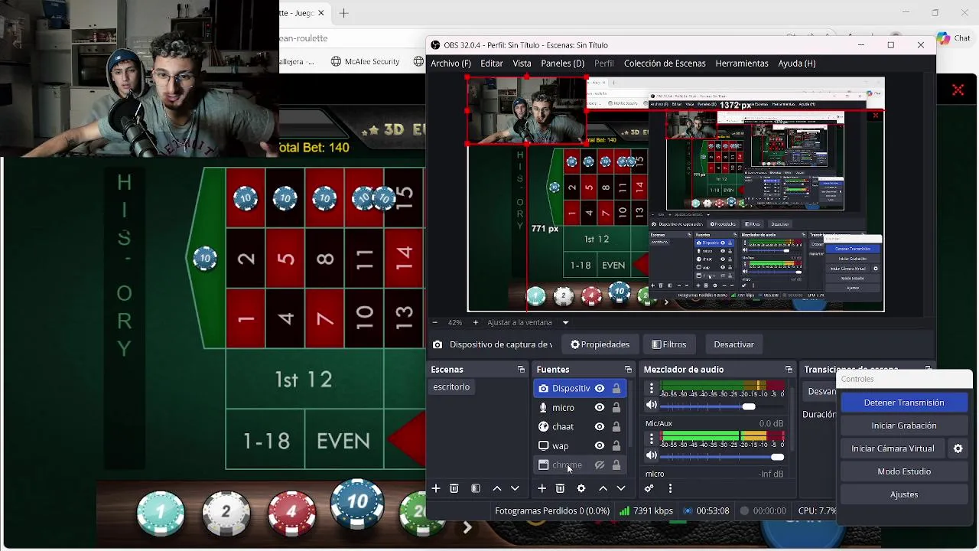Open McAfee Security bookmark in browser
This screenshot has height=551, width=979.
pyautogui.click(x=366, y=61)
